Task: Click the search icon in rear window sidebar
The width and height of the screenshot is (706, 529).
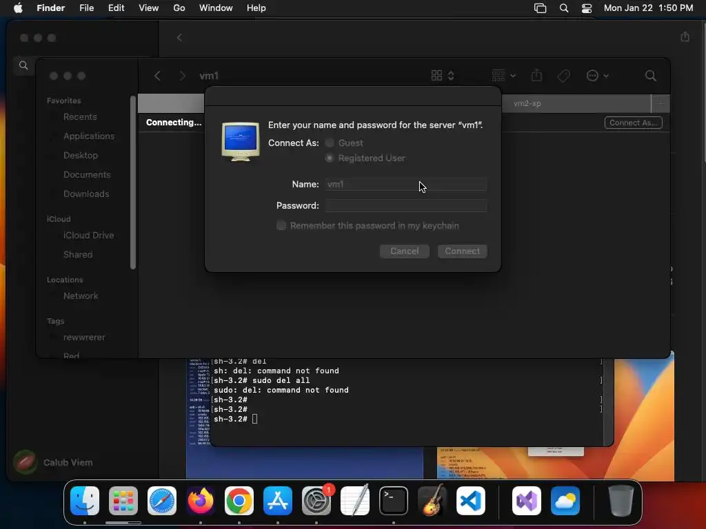Action: tap(23, 65)
